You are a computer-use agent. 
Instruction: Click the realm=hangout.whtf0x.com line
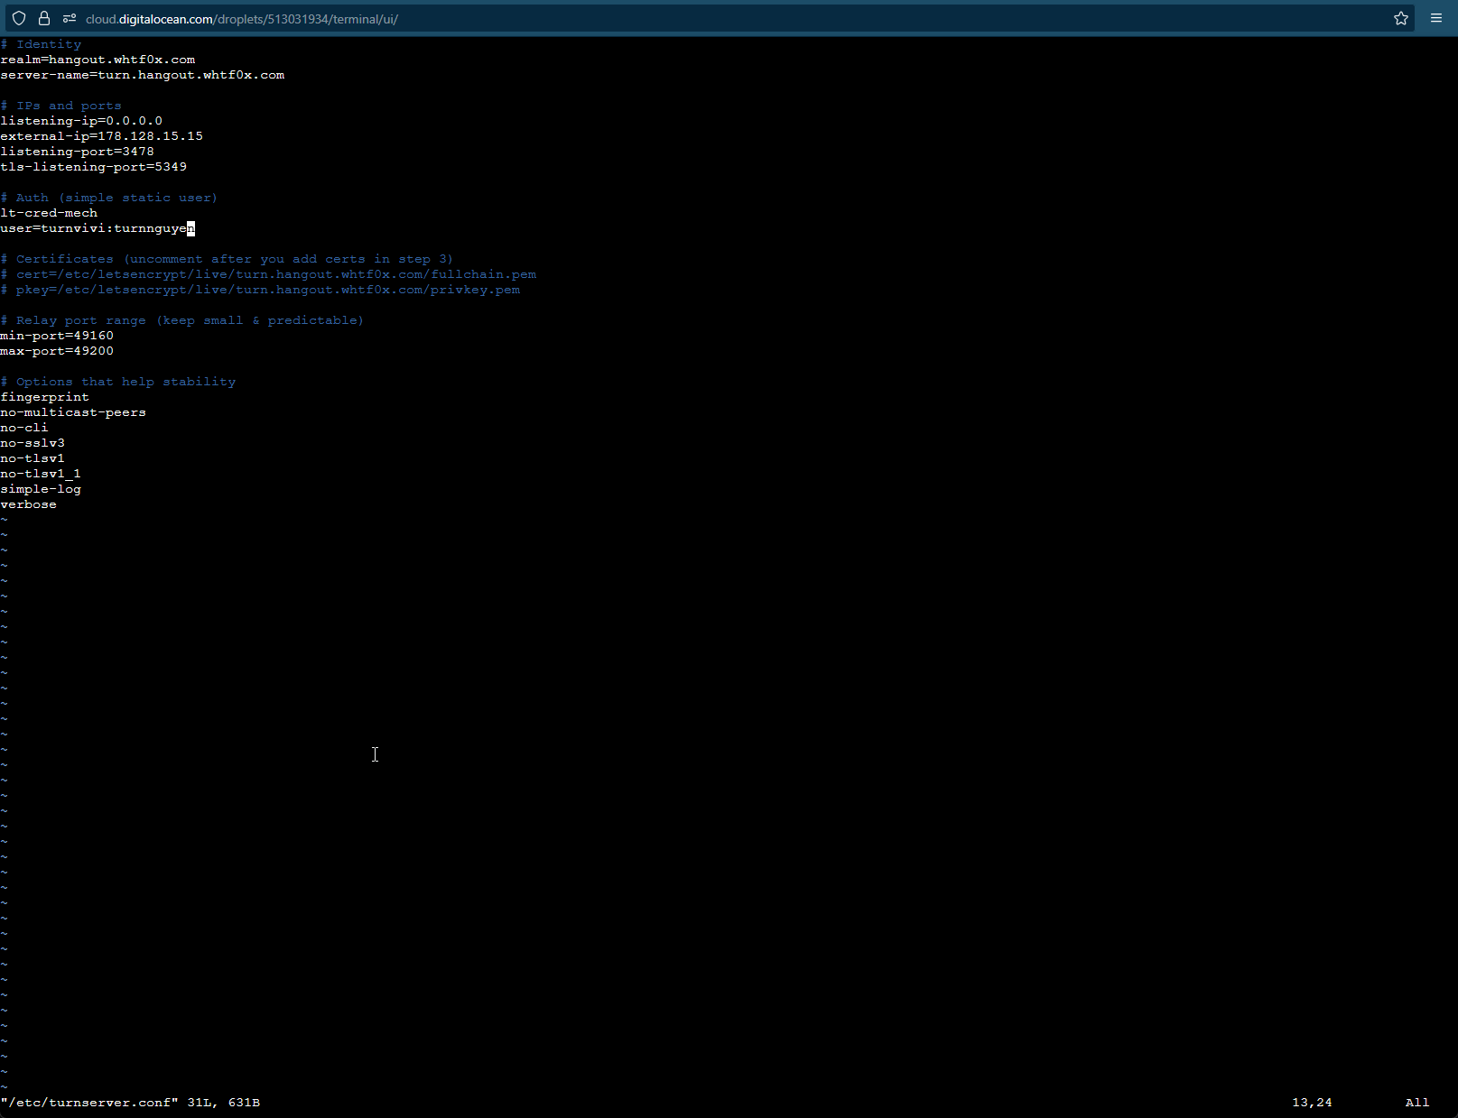click(98, 60)
